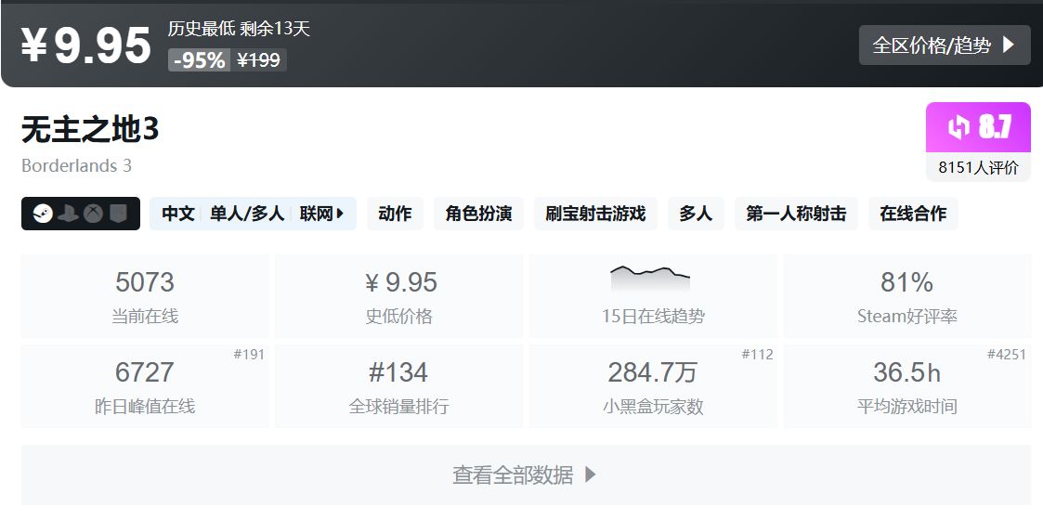Expand 查看全部数据 to view all data
This screenshot has height=520, width=1043.
tap(527, 474)
